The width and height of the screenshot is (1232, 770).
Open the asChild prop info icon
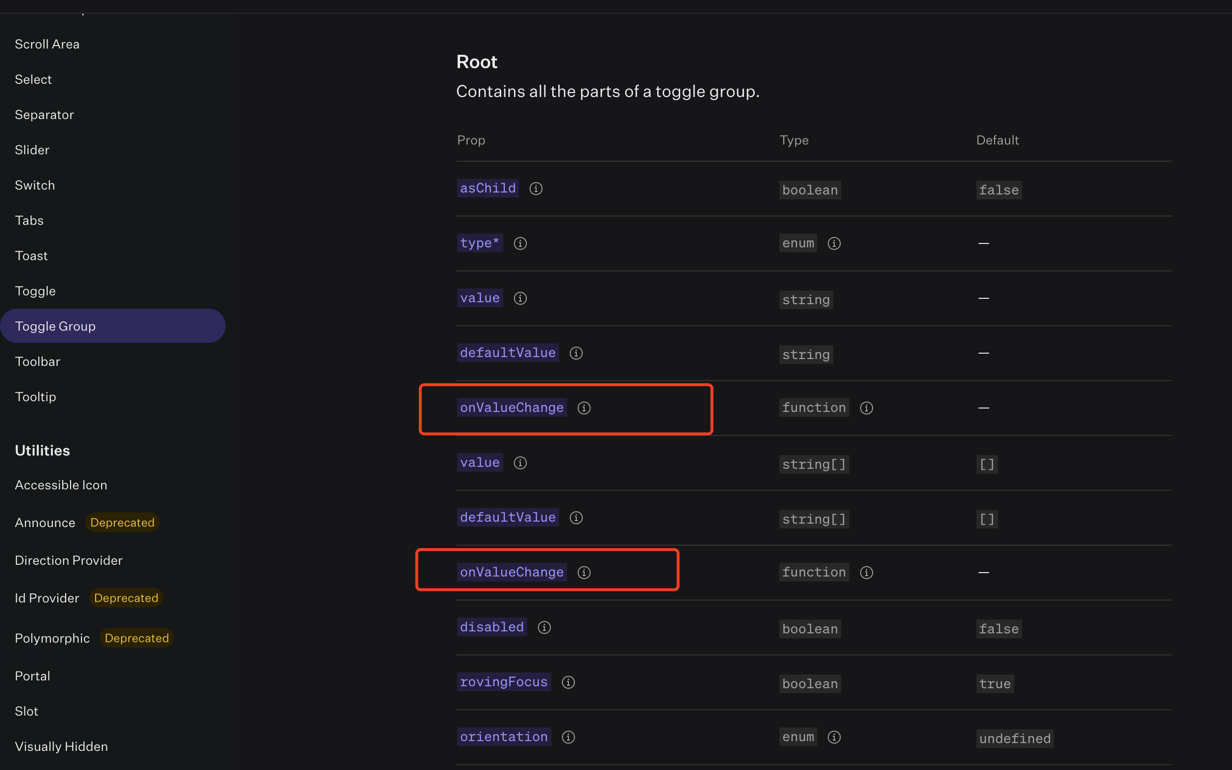(x=537, y=189)
